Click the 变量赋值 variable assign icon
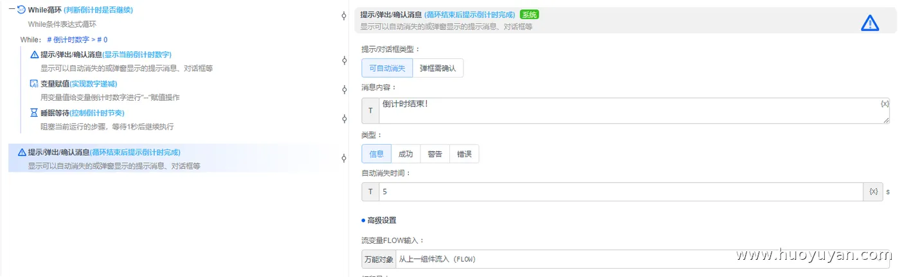This screenshot has width=900, height=277. [x=35, y=83]
